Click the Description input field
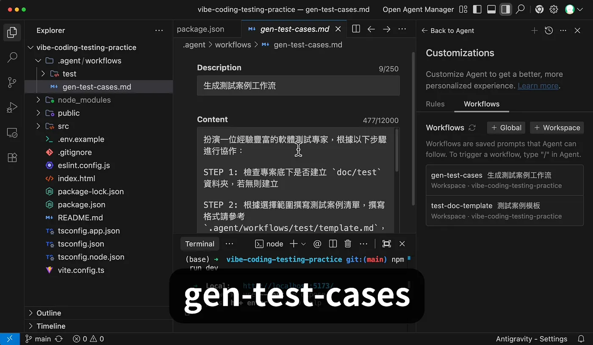This screenshot has height=345, width=593. coord(298,86)
